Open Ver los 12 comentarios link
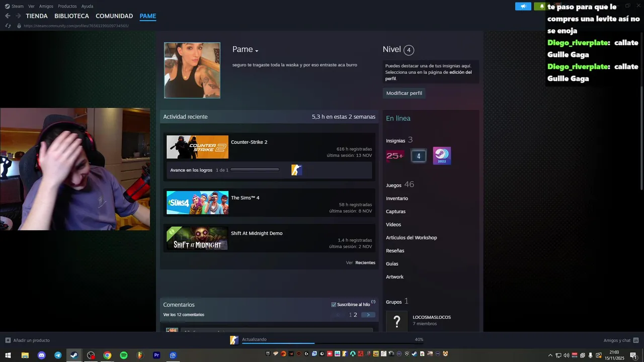 click(x=184, y=315)
